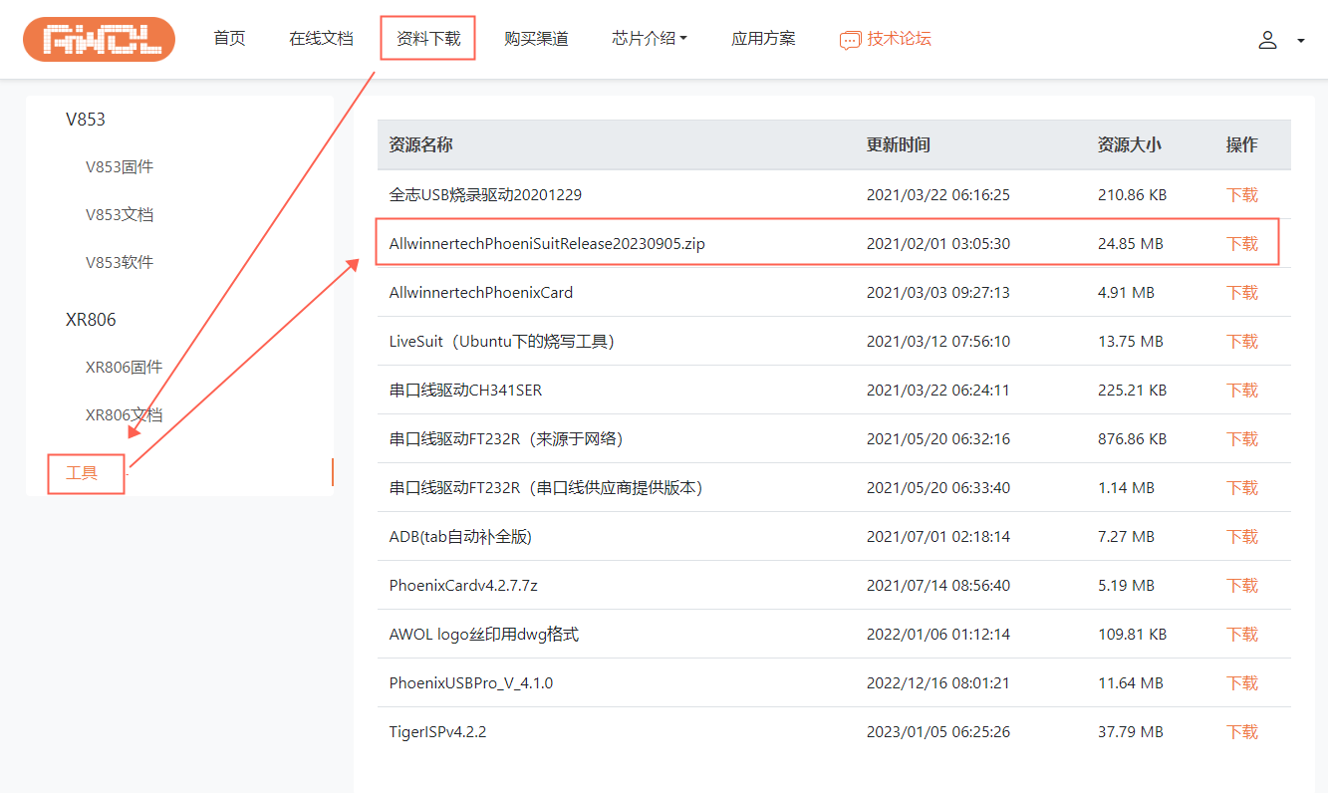The height and width of the screenshot is (793, 1328).
Task: Click the AWOL logo in header
Action: tap(99, 40)
